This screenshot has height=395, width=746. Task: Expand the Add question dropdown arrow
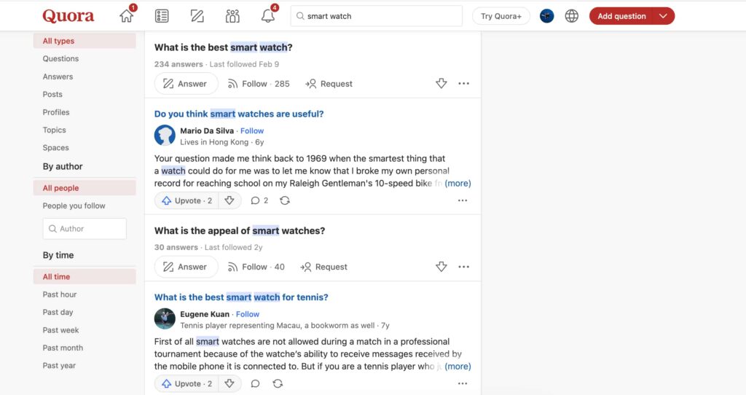663,16
